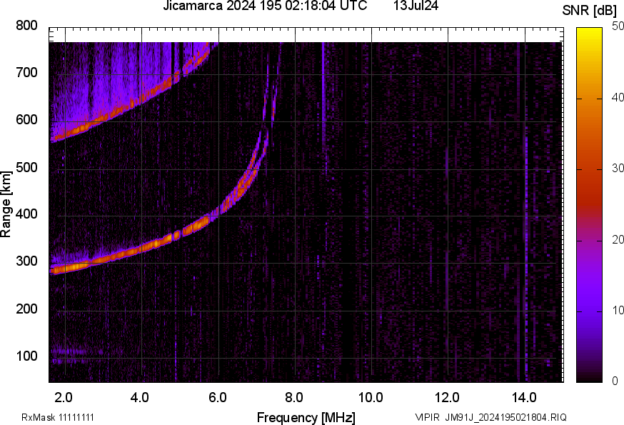Click the "SNR [dB]" colorbar title
Image resolution: width=624 pixels, height=425 pixels.
coord(590,11)
